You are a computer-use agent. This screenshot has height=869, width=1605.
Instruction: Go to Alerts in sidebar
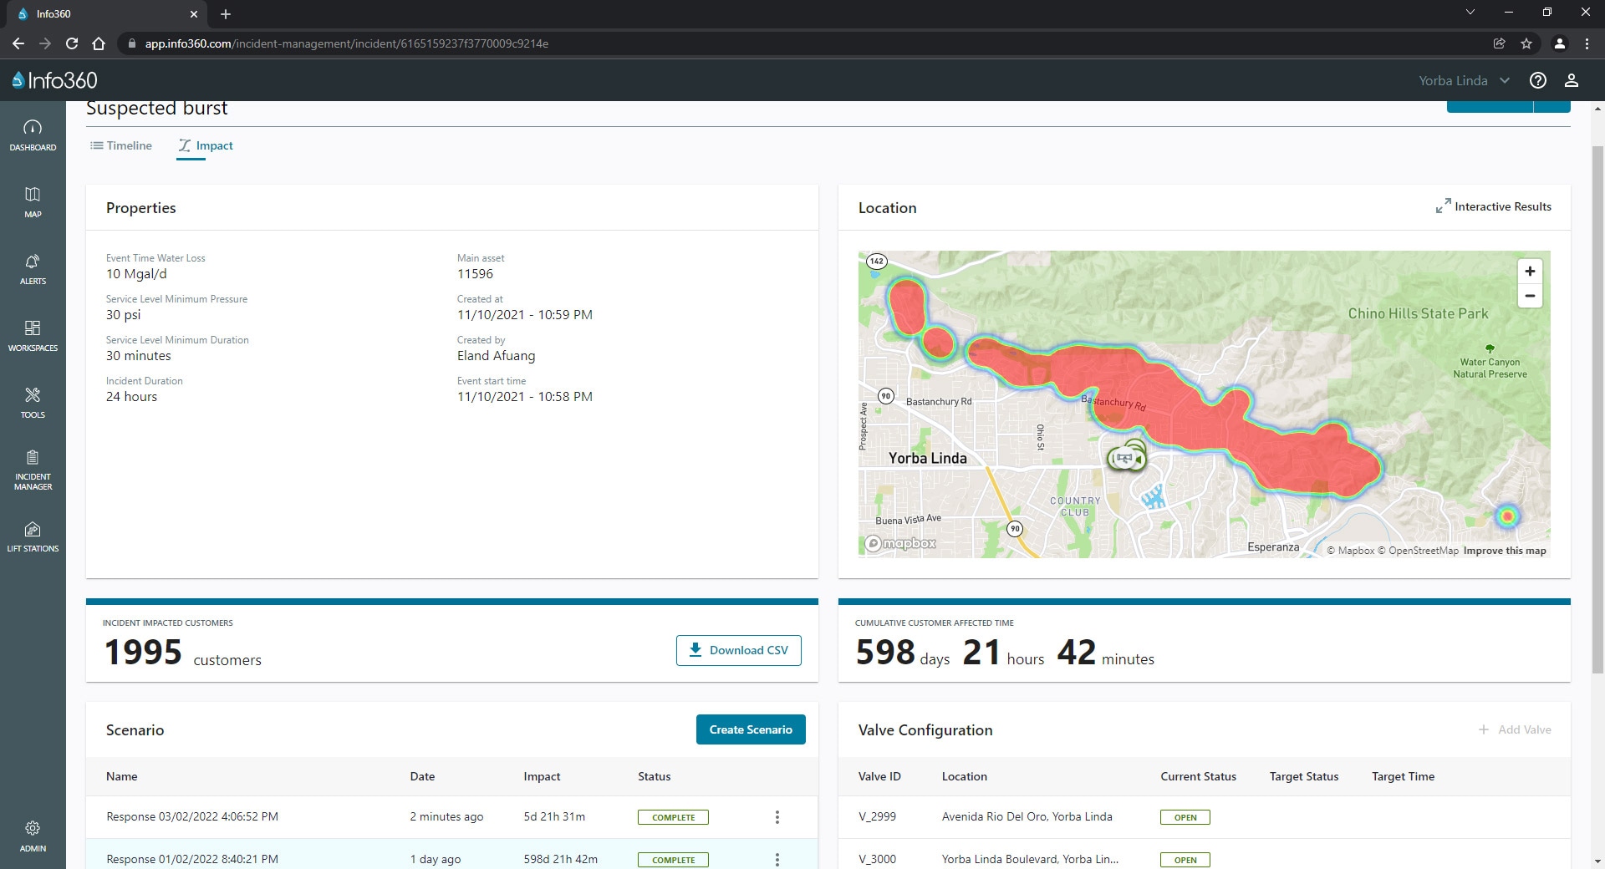click(x=33, y=268)
